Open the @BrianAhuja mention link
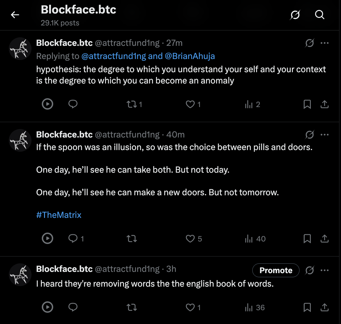 click(190, 56)
